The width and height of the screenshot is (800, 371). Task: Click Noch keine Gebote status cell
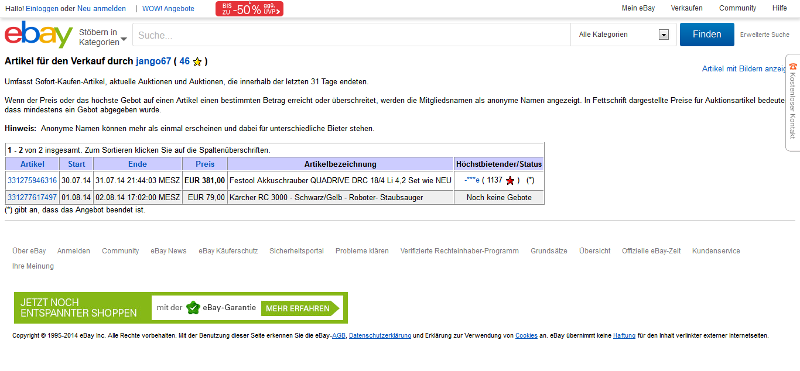pos(499,198)
